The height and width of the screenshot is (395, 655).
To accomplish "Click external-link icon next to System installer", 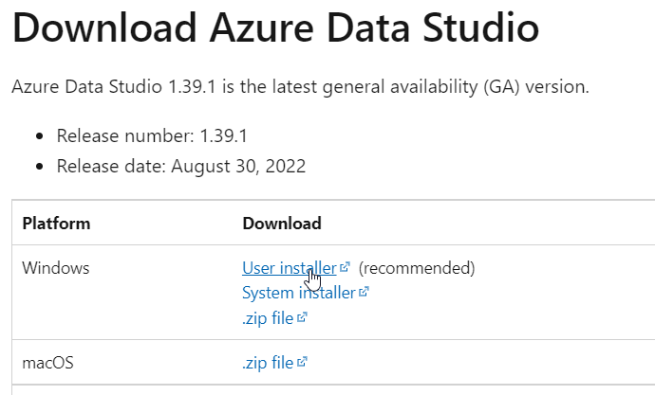I will click(x=364, y=293).
